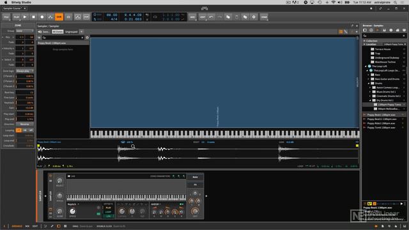Click the transport Record button
The height and width of the screenshot is (230, 409).
coord(42,17)
